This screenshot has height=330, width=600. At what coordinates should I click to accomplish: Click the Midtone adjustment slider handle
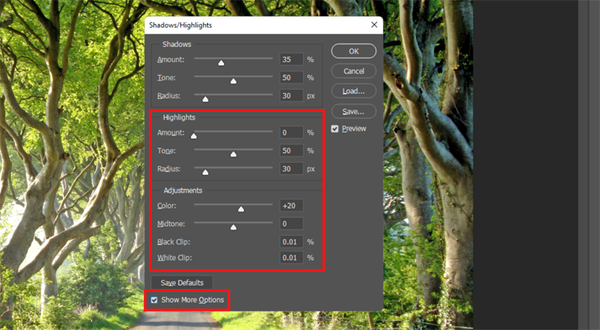(233, 227)
